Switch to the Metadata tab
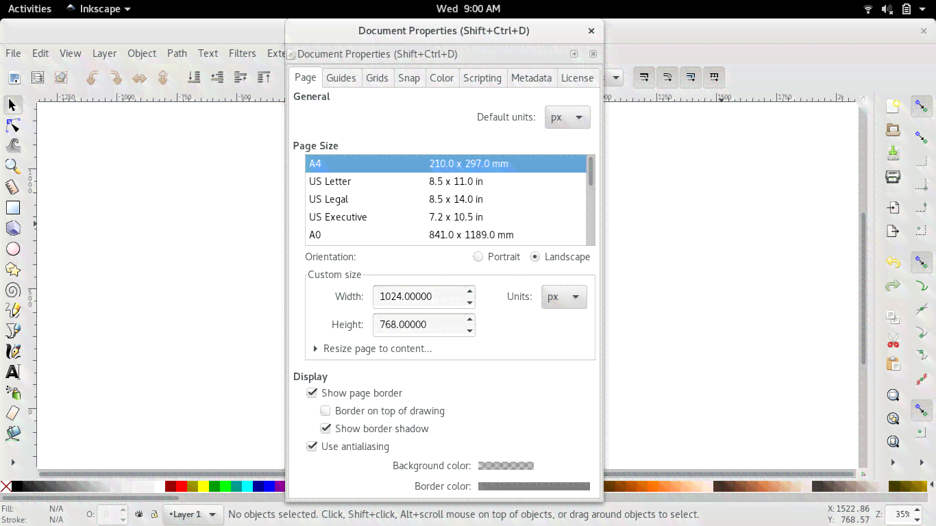The height and width of the screenshot is (526, 936). point(531,78)
